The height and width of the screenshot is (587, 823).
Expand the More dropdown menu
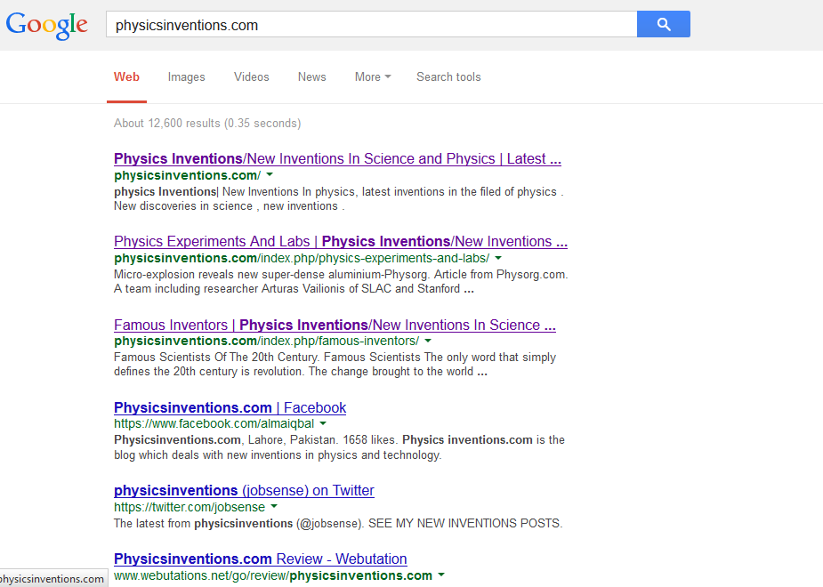pyautogui.click(x=373, y=77)
